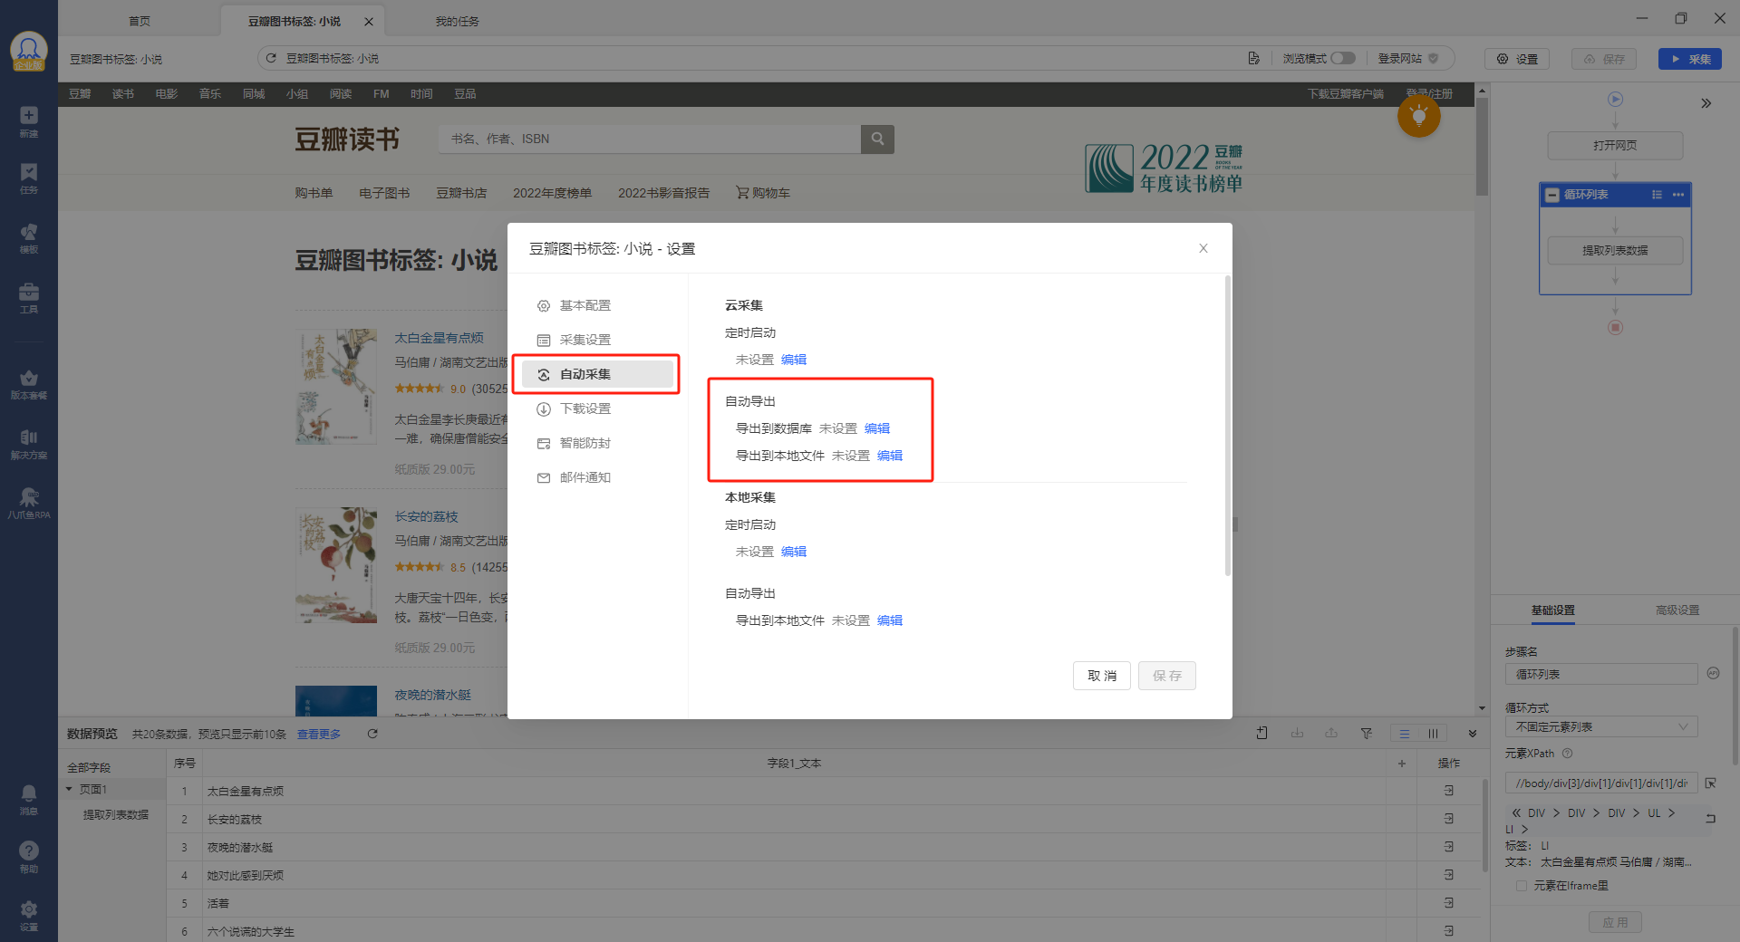
Task: Open the 帮助 help icon in sidebar
Action: (29, 857)
